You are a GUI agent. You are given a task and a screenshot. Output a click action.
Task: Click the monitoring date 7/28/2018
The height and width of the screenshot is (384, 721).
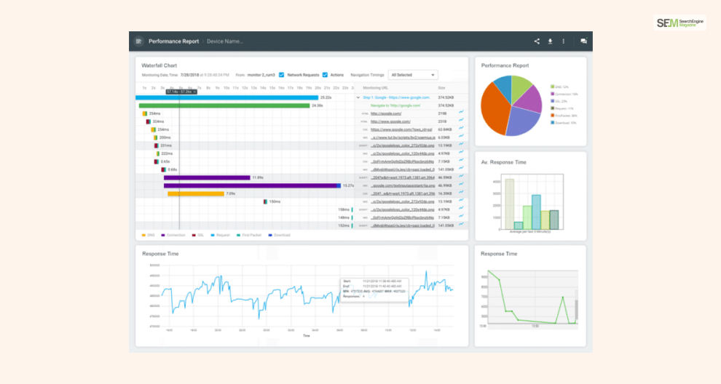click(190, 75)
